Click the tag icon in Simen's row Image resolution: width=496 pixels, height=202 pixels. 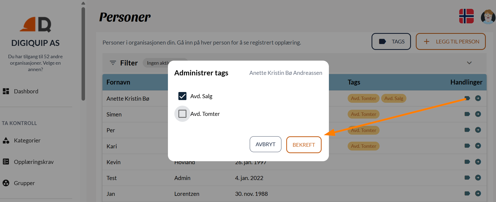coord(467,114)
